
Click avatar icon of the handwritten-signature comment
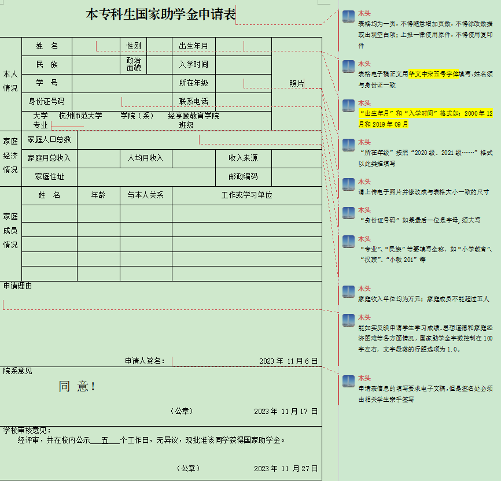pos(348,381)
